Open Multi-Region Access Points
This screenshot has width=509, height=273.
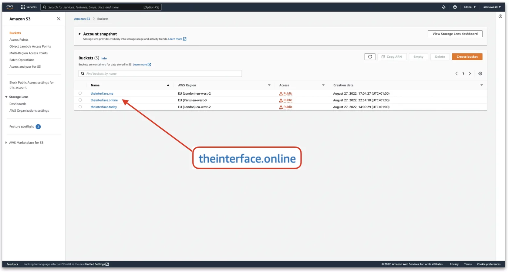[x=29, y=53]
